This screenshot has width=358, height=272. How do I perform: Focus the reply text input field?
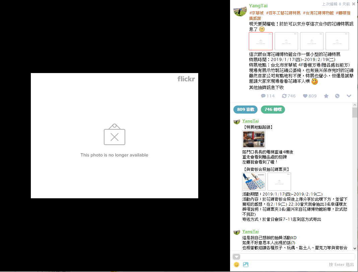click(297, 257)
